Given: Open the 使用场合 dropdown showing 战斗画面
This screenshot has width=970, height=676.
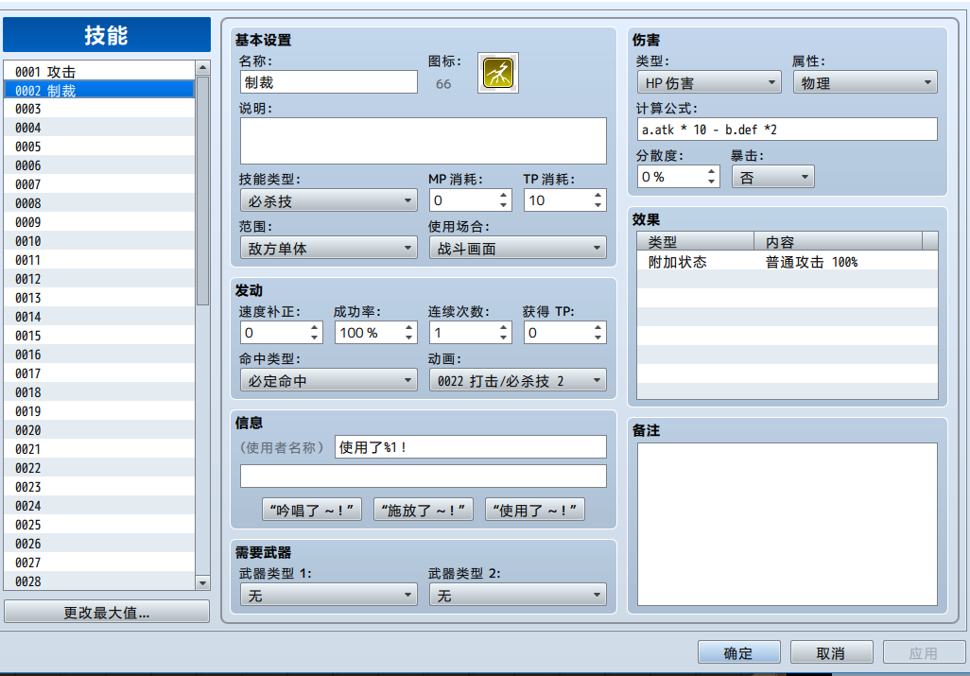Looking at the screenshot, I should click(x=518, y=248).
